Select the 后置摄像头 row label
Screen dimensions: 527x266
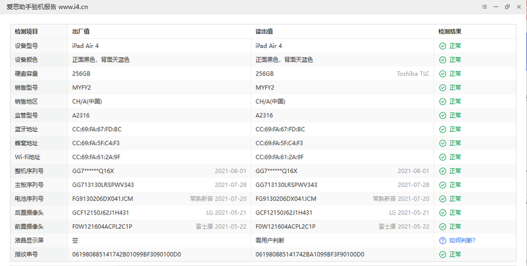pos(29,213)
